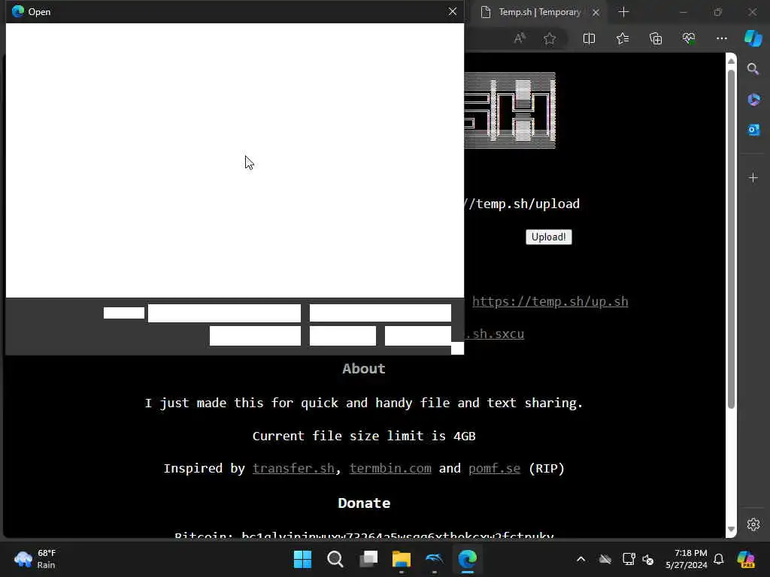Viewport: 770px width, 577px height.
Task: Launch Copilot from Edge toolbar
Action: pyautogui.click(x=753, y=38)
